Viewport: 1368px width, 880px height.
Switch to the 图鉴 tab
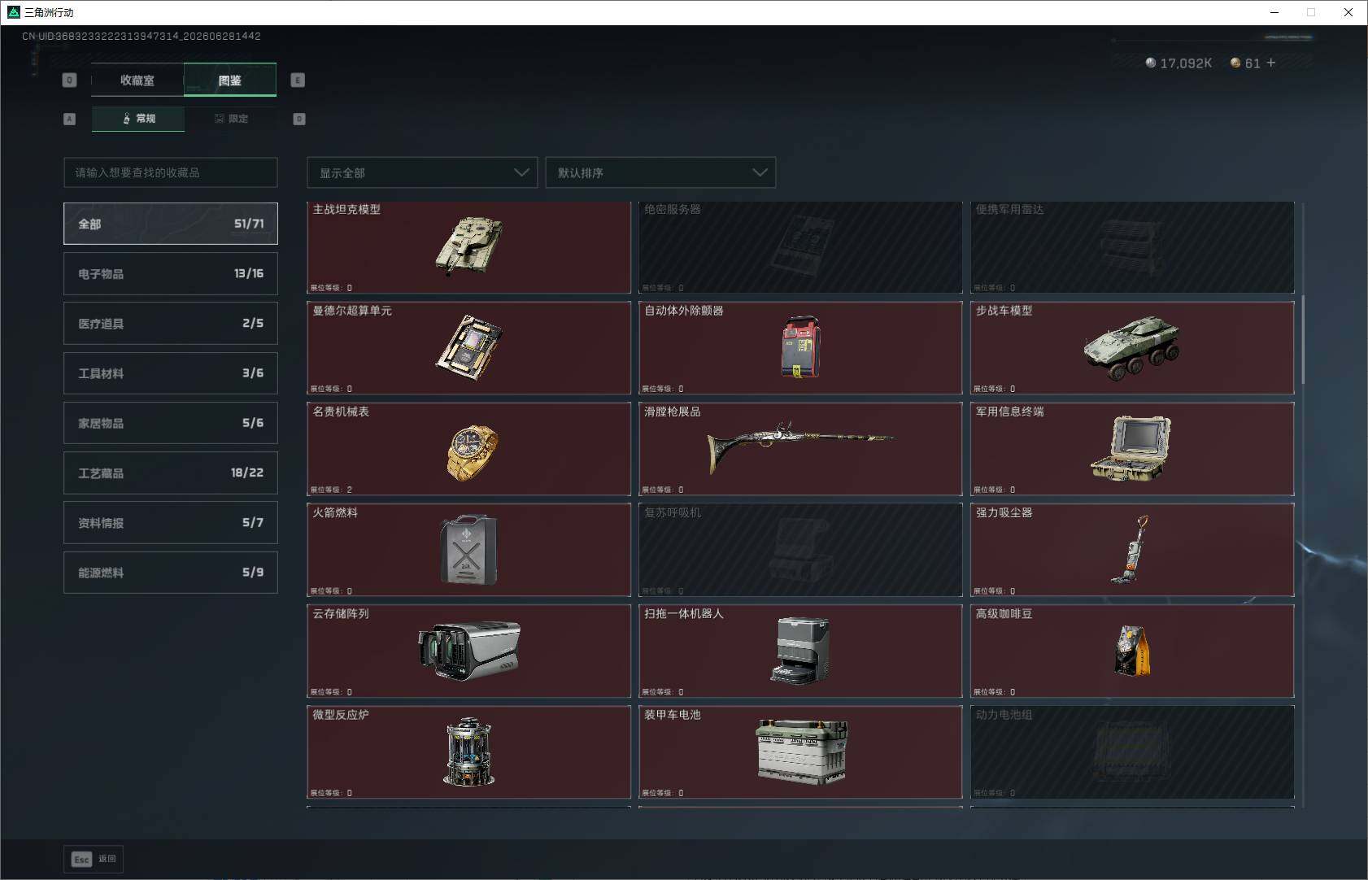click(x=230, y=80)
